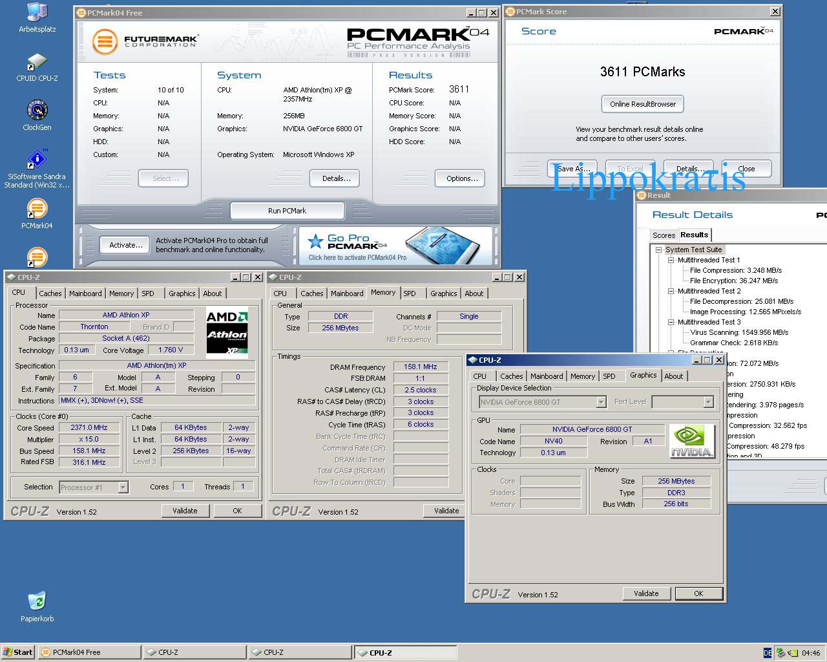Open the Papierkorb recycle bin
Viewport: 827px width, 662px height.
[x=37, y=606]
